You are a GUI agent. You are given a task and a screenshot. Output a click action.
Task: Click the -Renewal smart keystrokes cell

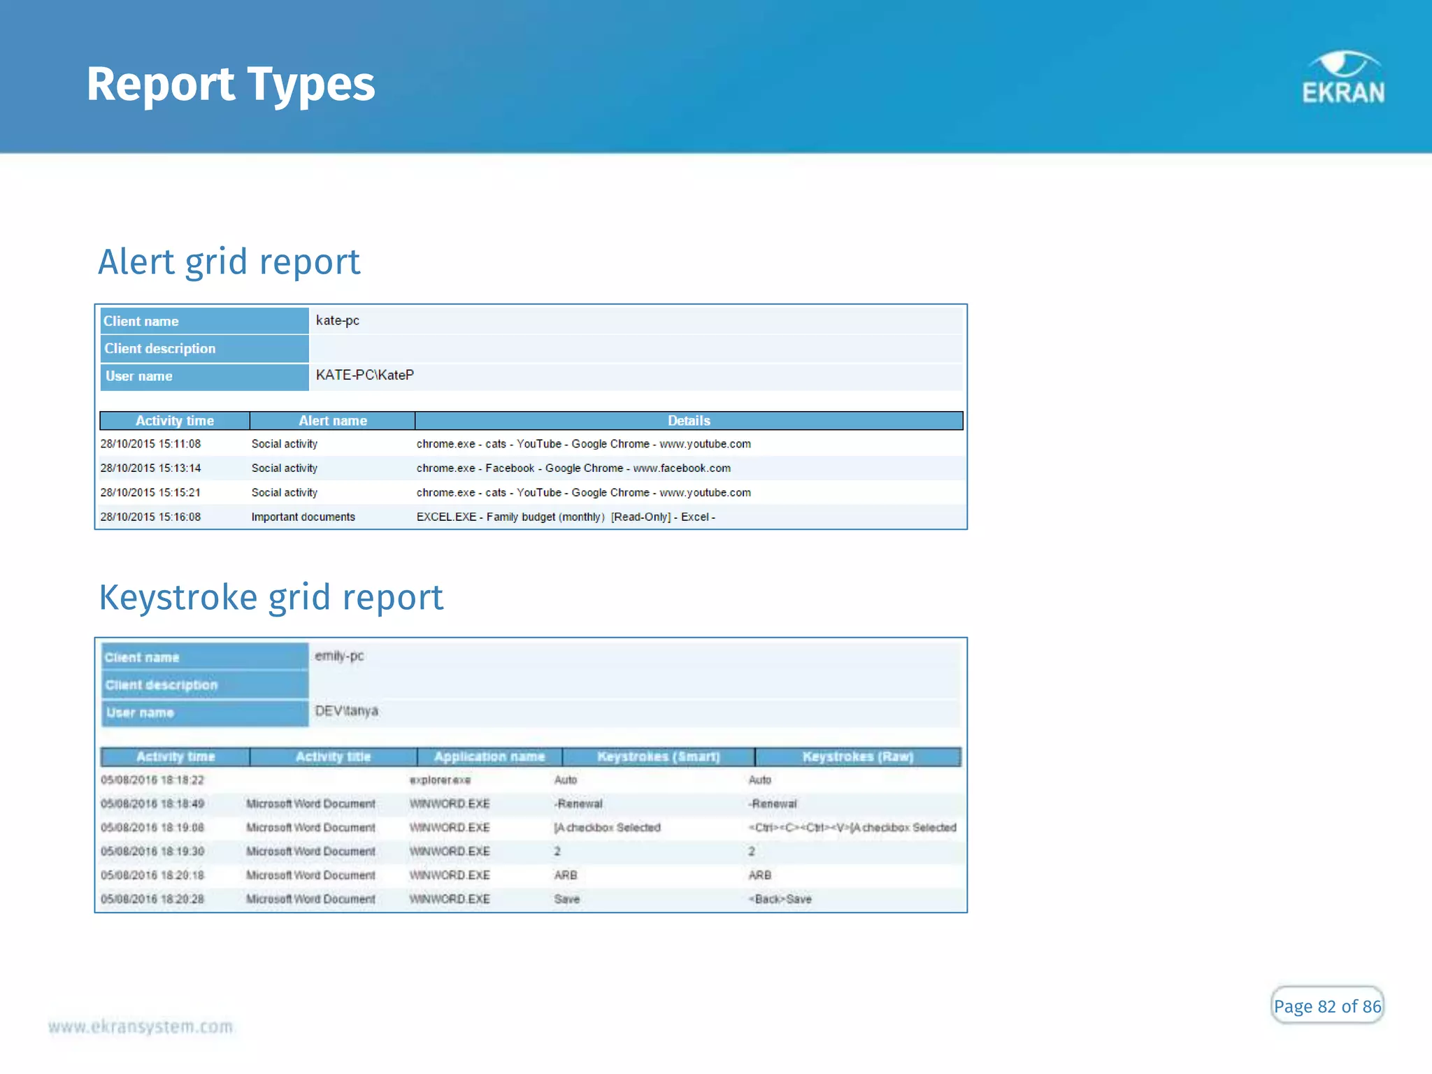click(x=578, y=804)
